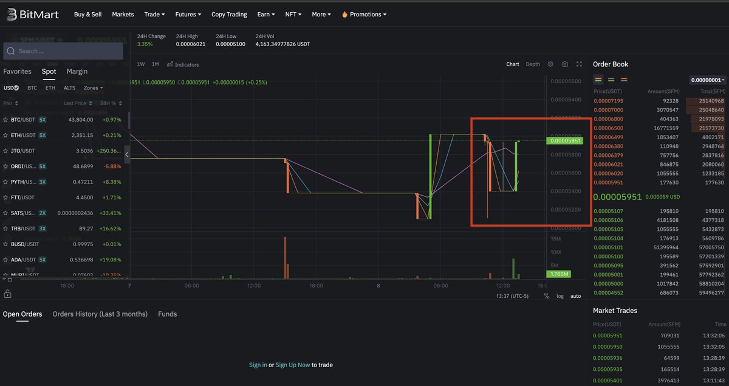Select ask price 0.00006500 row
The height and width of the screenshot is (386, 729).
click(659, 128)
